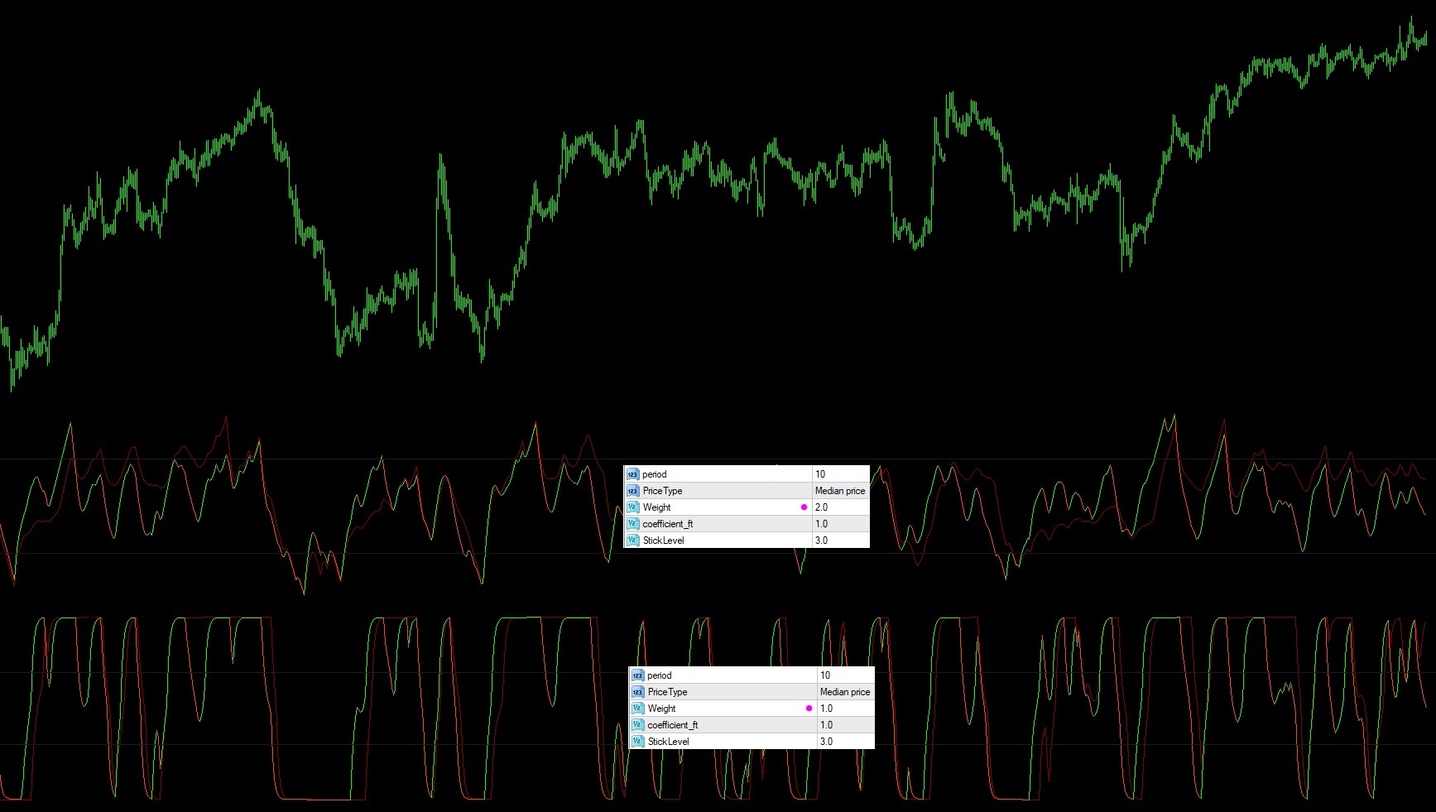Open the Median price value in upper table
Image resolution: width=1436 pixels, height=812 pixels.
[841, 491]
